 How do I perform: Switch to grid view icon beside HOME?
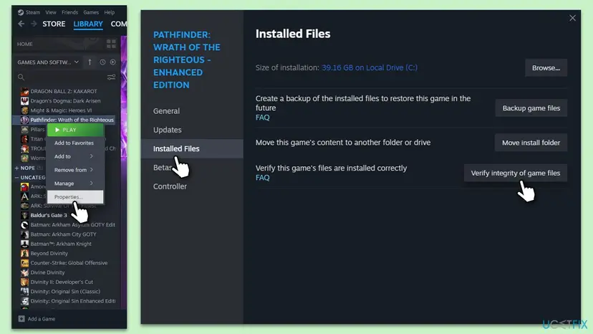pos(111,44)
